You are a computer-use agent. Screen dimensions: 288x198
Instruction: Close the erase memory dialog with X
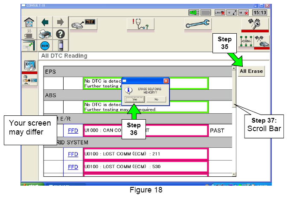tap(166, 80)
